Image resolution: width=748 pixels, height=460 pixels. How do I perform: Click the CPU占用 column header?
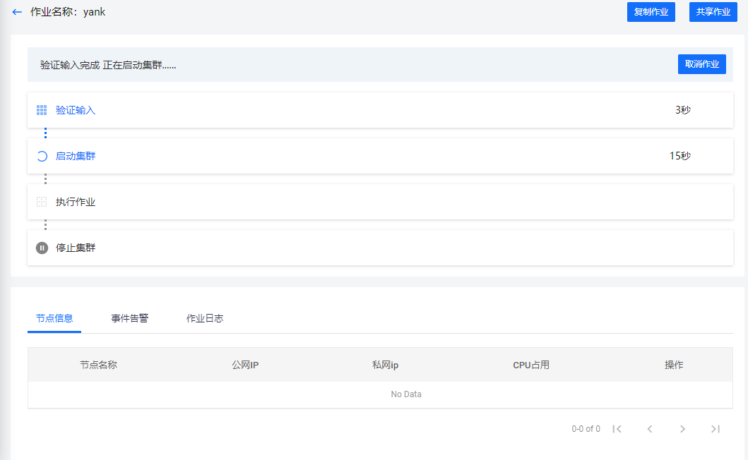[531, 365]
